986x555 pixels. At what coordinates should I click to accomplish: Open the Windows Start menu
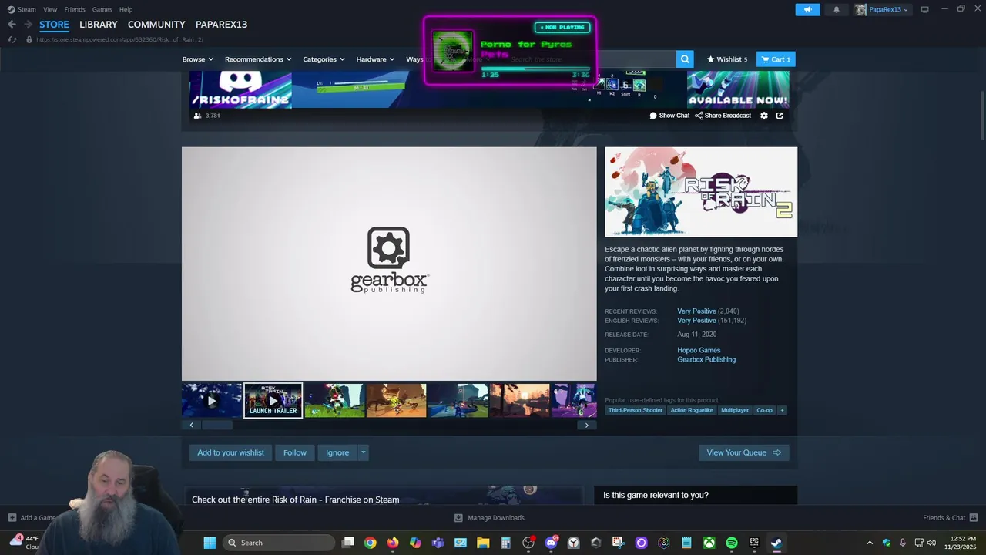(x=210, y=543)
